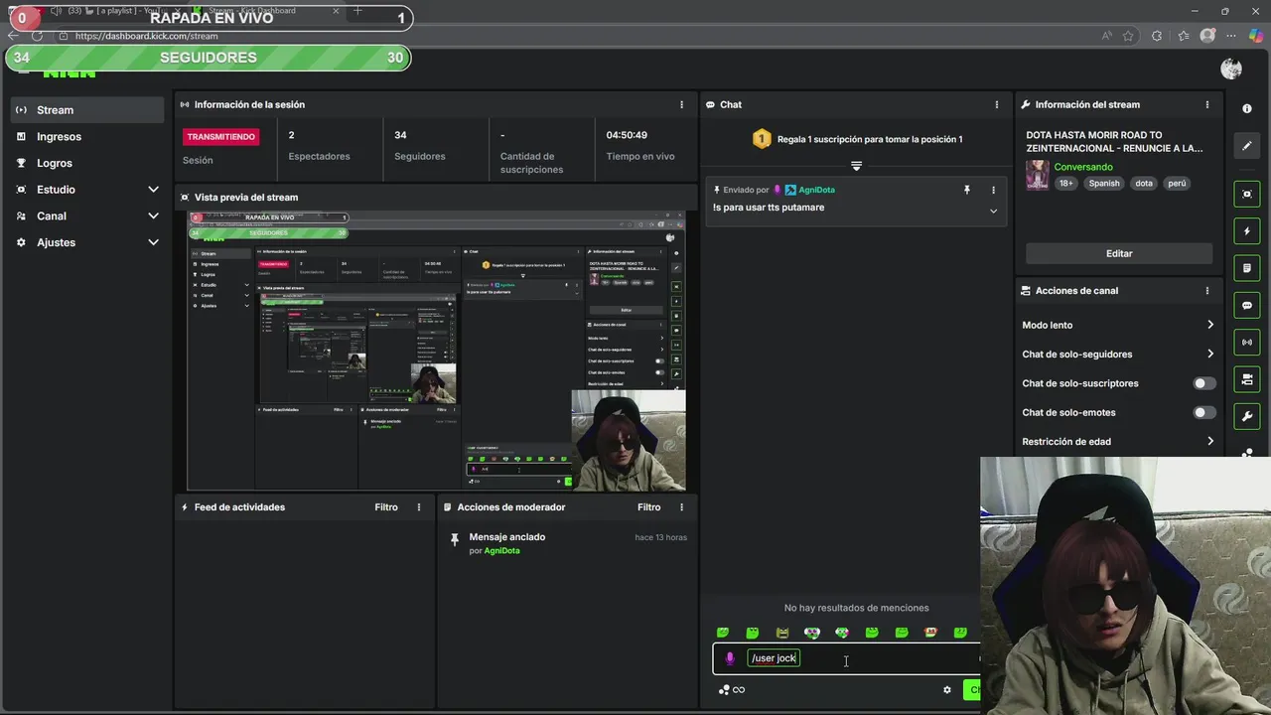This screenshot has height=715, width=1271.
Task: Toggle Chat de solo-suscriptores switch
Action: click(x=1203, y=383)
